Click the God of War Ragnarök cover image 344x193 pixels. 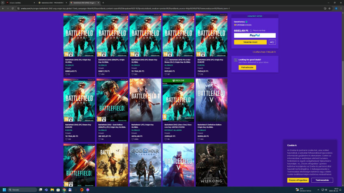pyautogui.click(x=145, y=165)
